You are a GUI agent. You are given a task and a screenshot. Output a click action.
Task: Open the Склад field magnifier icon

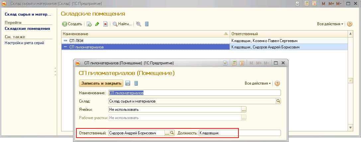(278, 101)
